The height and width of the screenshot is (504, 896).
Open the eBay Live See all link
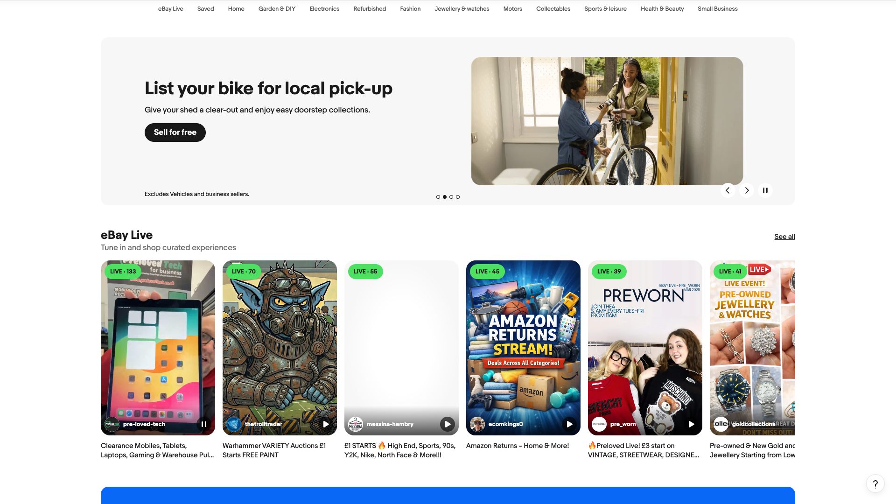pos(784,237)
